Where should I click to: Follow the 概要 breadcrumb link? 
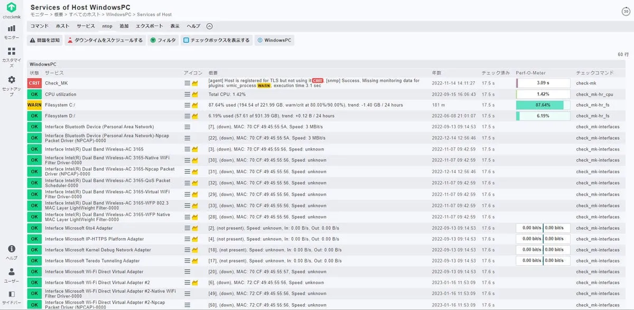pyautogui.click(x=59, y=15)
